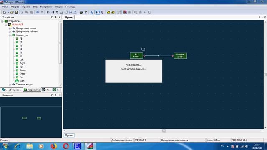Open the Файл menu
Screen dimensions: 267x150
5,7
